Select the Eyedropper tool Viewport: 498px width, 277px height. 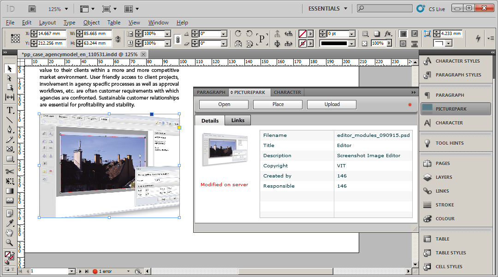pos(10,223)
